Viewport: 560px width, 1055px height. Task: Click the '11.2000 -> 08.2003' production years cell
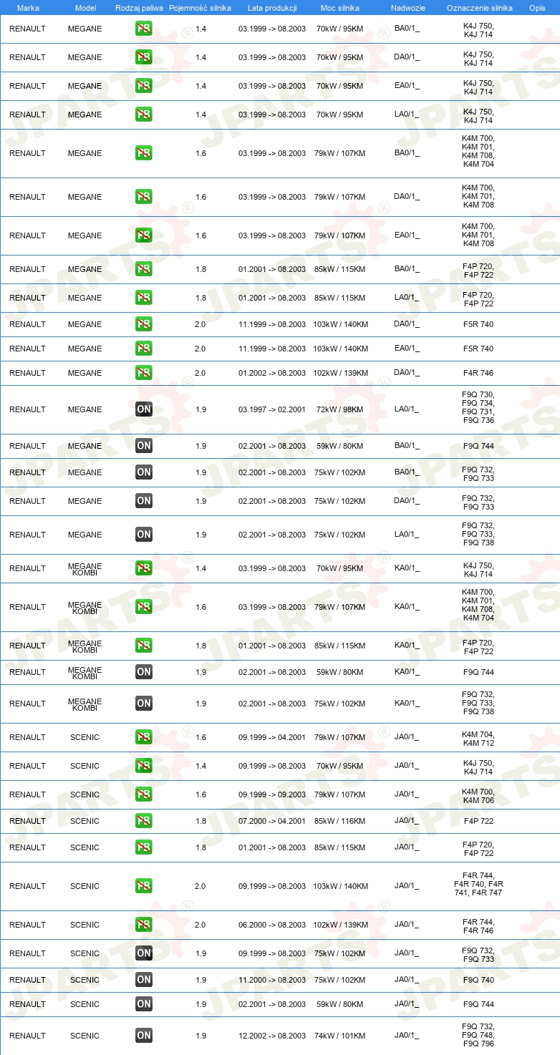tap(272, 980)
